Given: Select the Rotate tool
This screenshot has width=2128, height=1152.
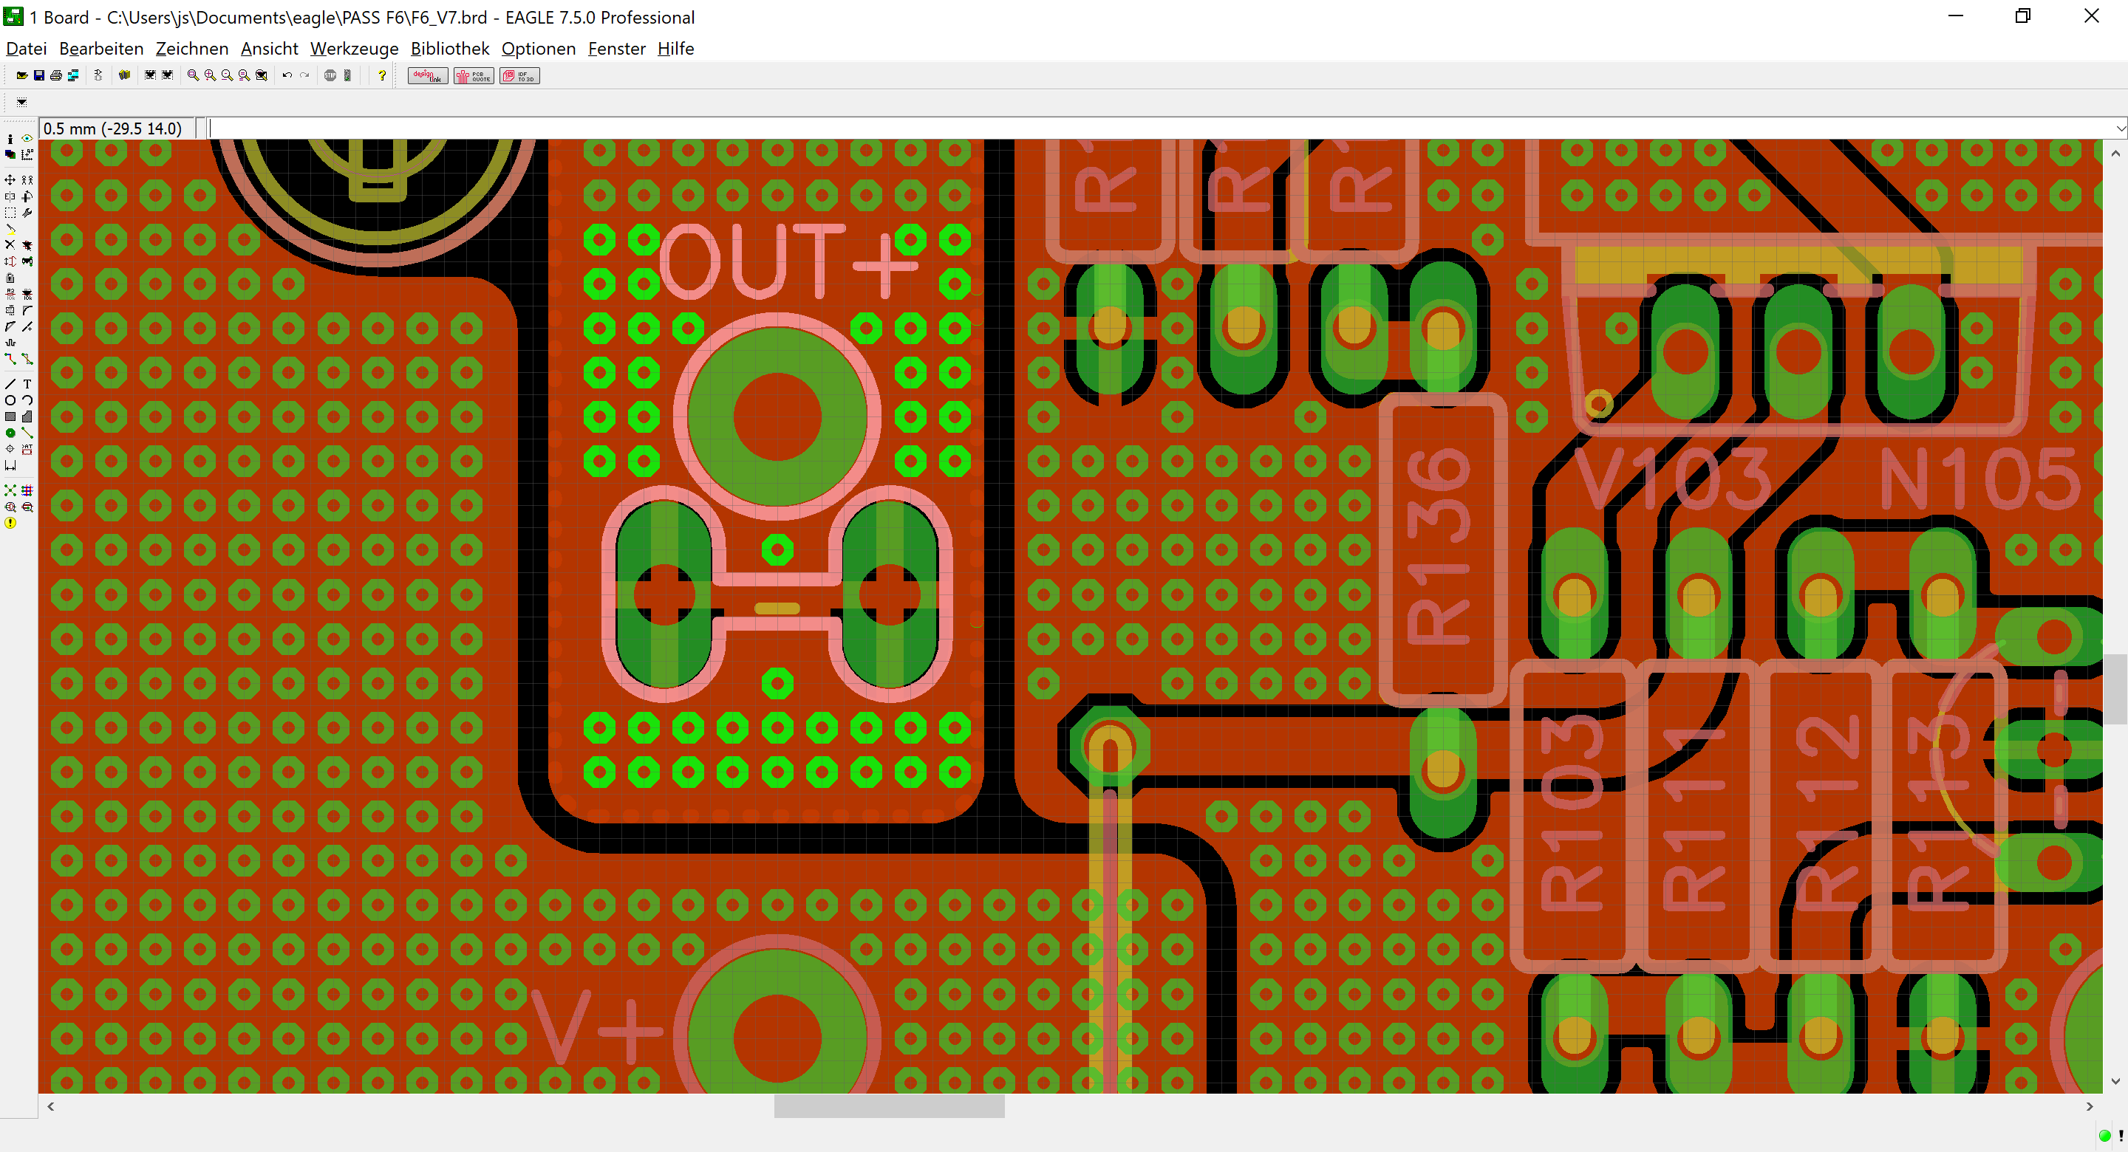Looking at the screenshot, I should (27, 196).
